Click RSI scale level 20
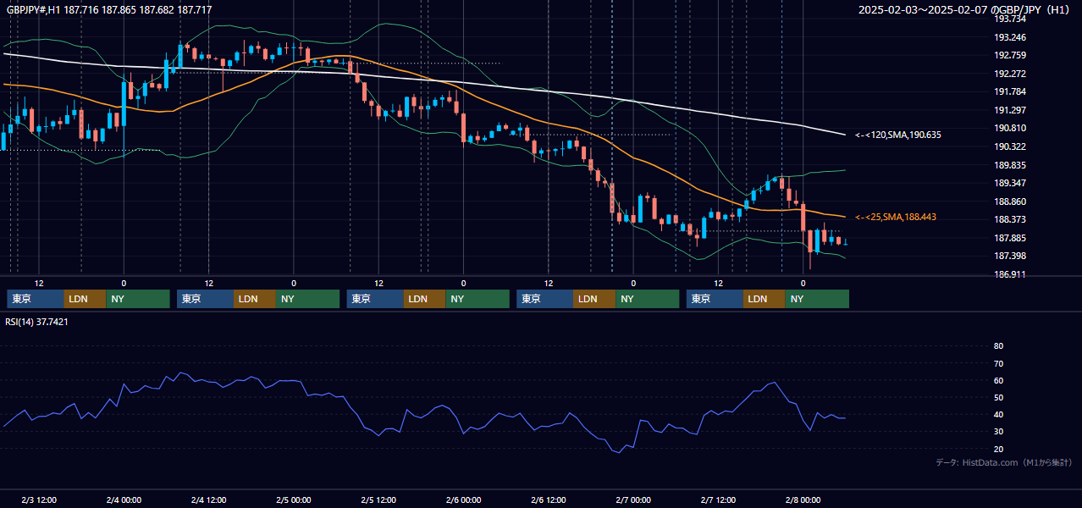Viewport: 1082px width, 508px height. point(998,449)
